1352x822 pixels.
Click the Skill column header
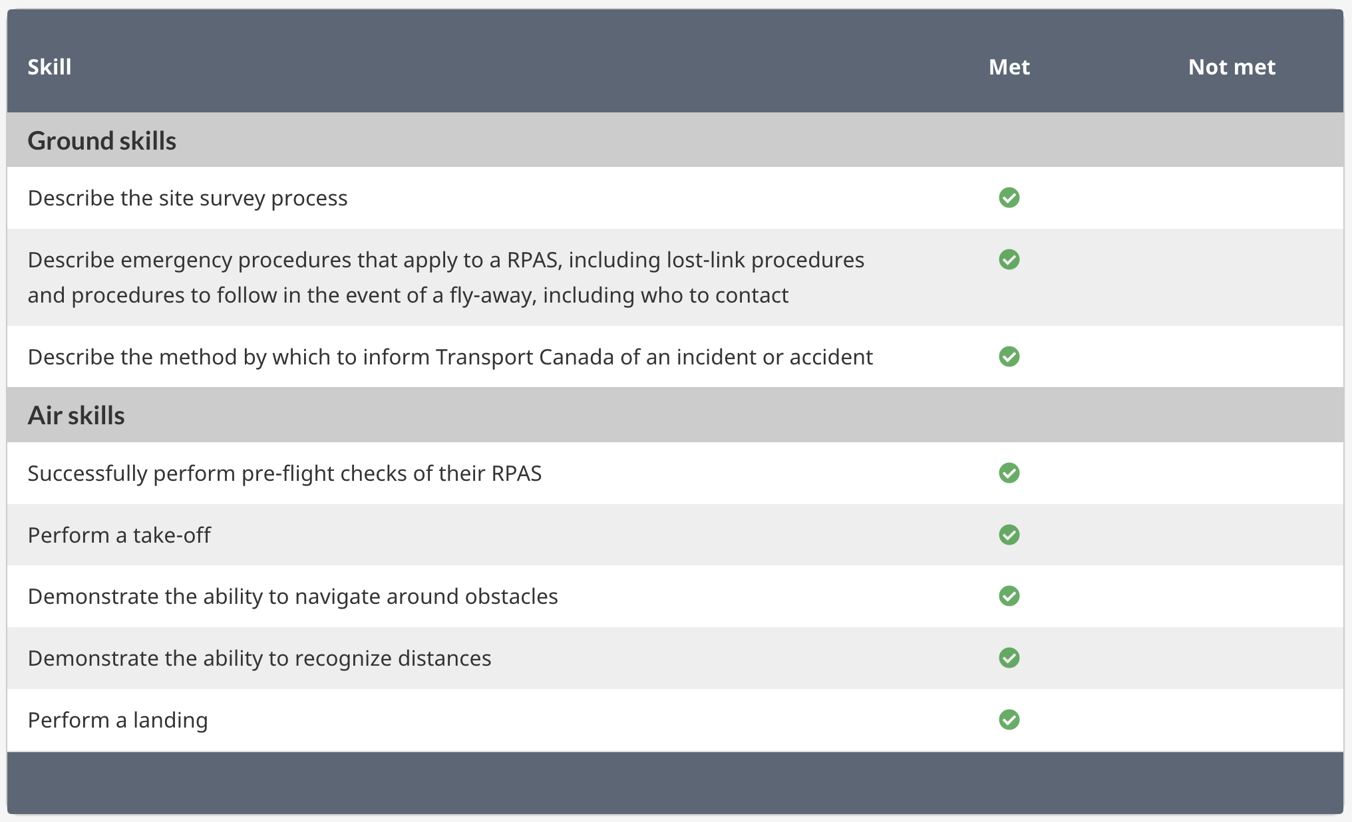coord(49,67)
